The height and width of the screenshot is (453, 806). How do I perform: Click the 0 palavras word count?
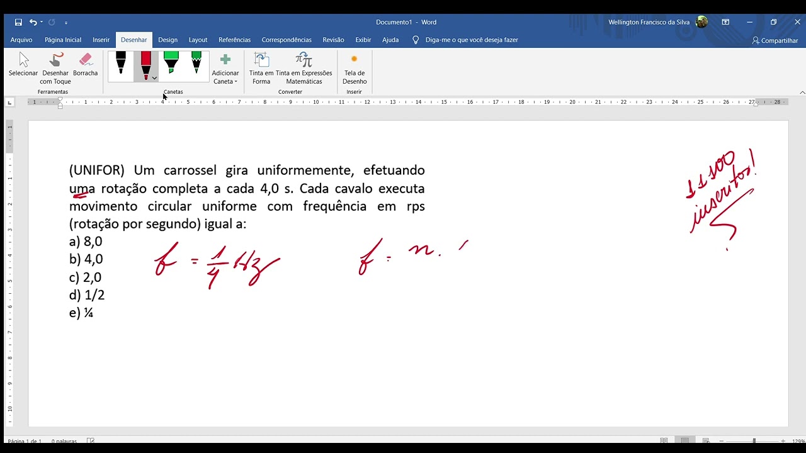[x=64, y=441]
